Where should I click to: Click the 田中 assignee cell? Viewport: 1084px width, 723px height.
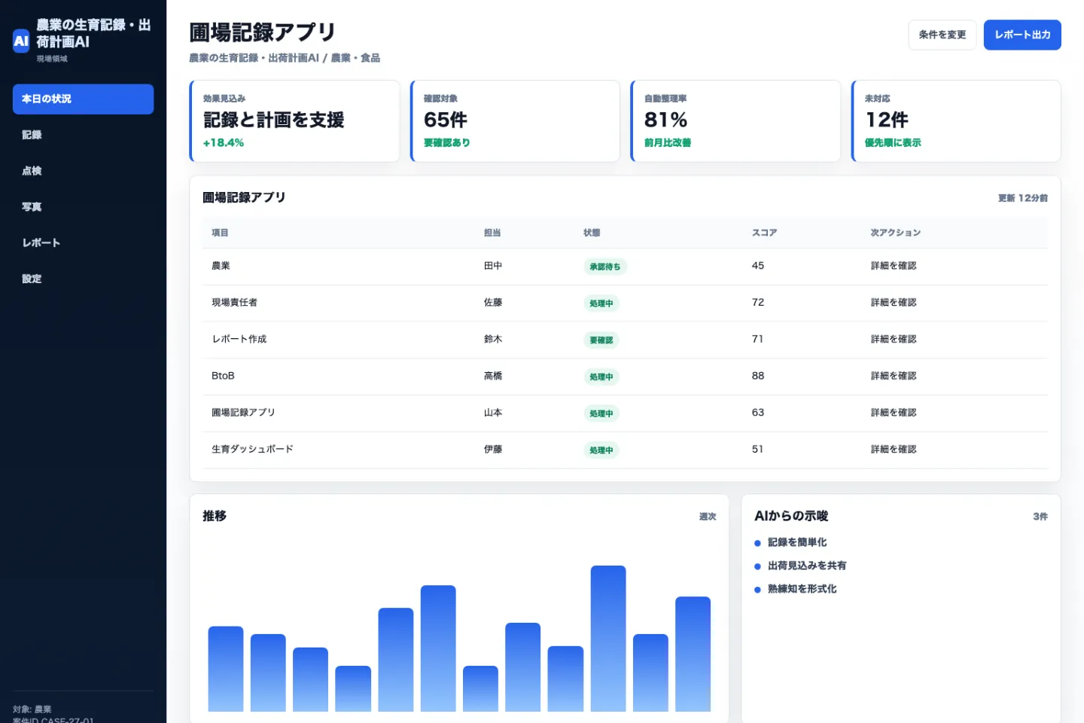(493, 266)
